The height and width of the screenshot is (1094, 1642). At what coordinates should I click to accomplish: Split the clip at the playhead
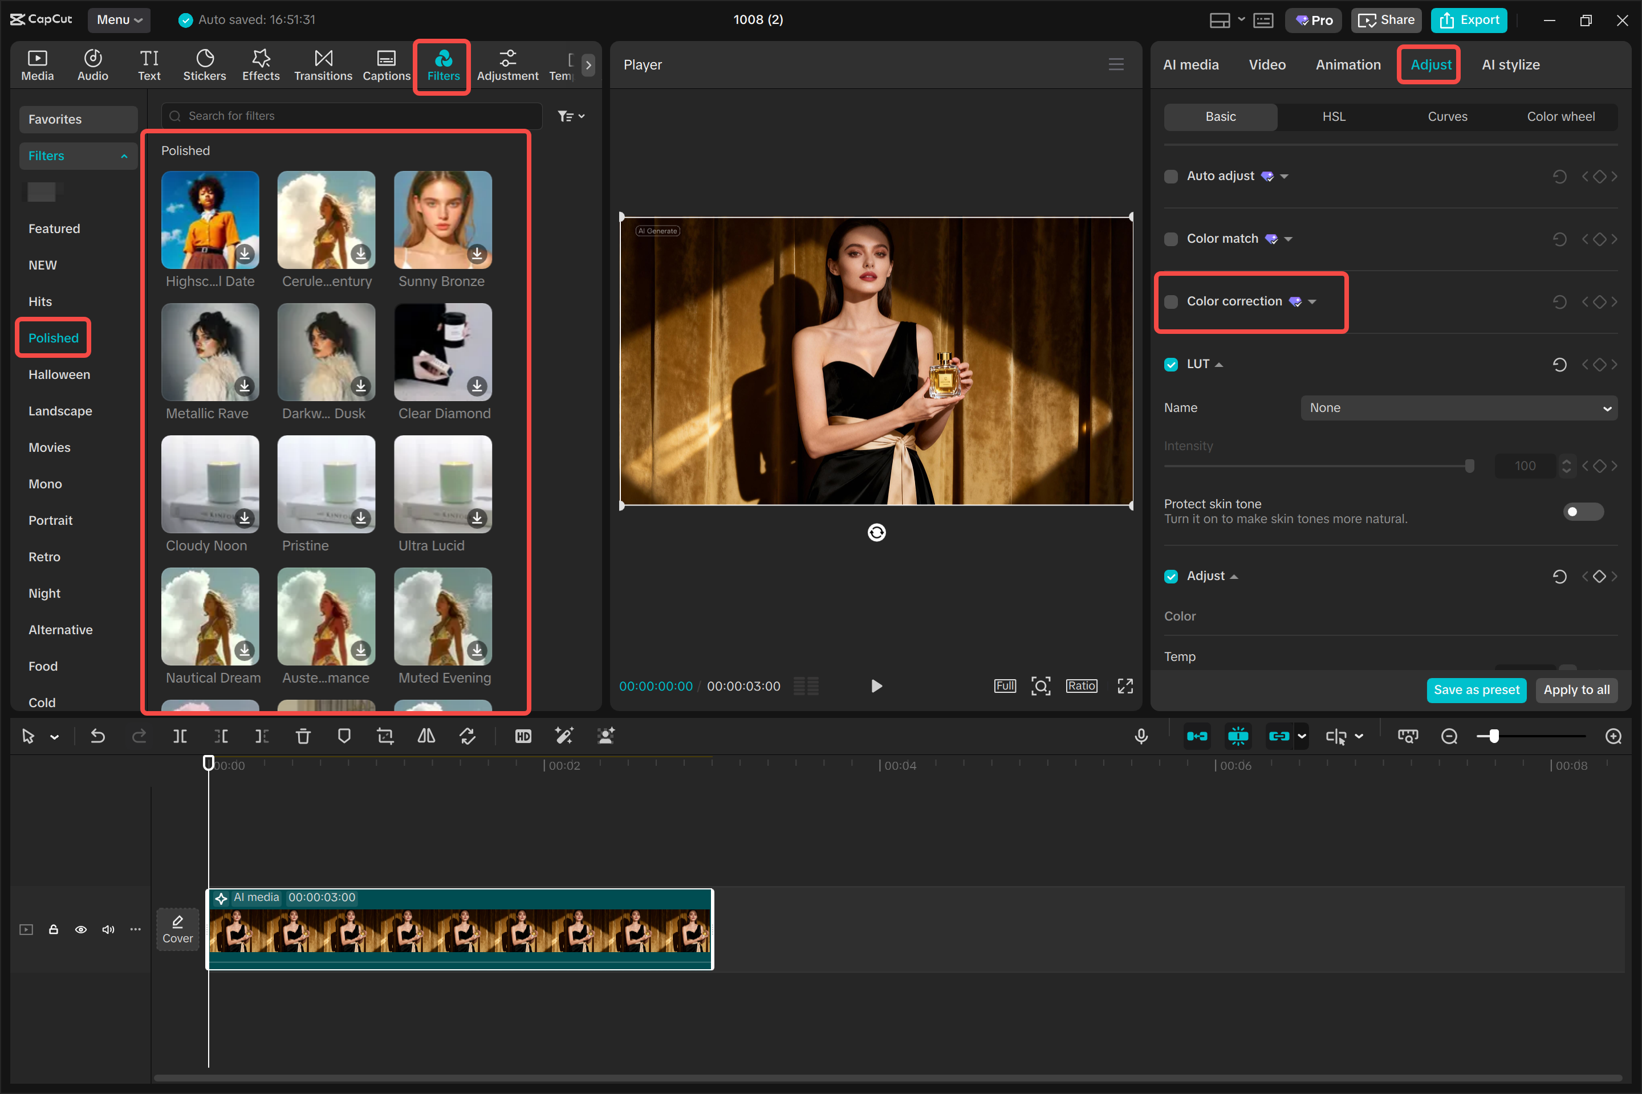(180, 736)
